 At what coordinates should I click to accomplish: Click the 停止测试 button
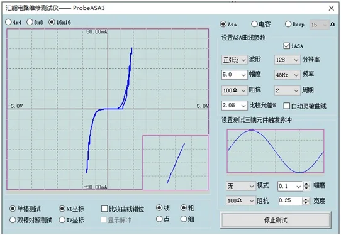(276, 220)
